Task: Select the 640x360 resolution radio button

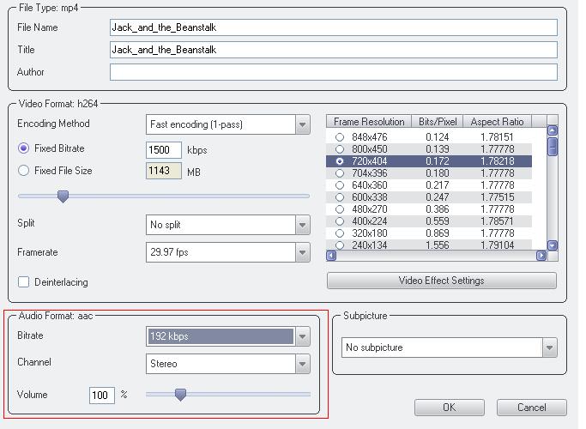Action: (340, 185)
